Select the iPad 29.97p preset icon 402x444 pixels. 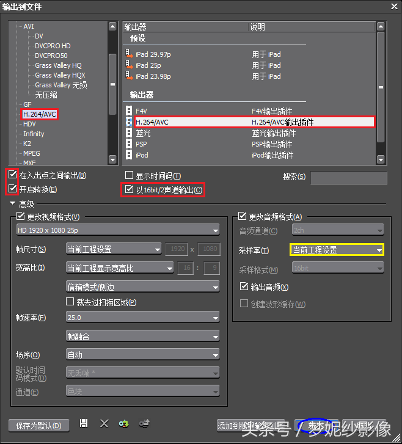point(129,54)
